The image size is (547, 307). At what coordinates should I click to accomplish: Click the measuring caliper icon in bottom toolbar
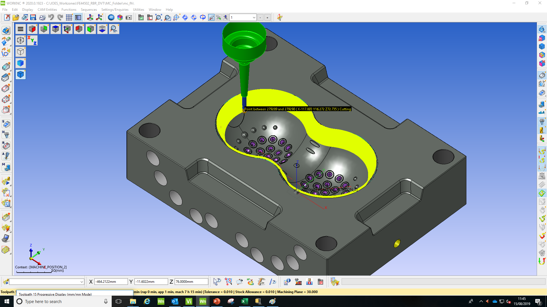pyautogui.click(x=262, y=282)
